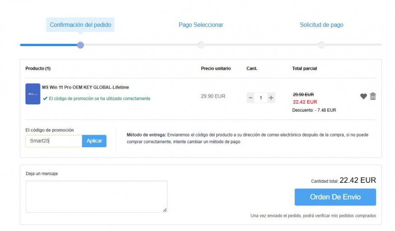395x231 pixels.
Task: Click the middle gray progress step dot
Action: pyautogui.click(x=201, y=45)
